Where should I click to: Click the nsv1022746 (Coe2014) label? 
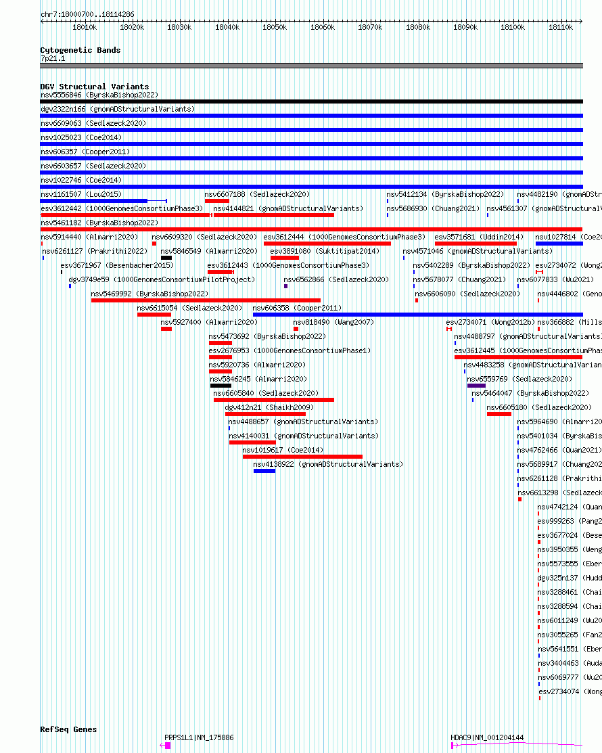coord(81,180)
